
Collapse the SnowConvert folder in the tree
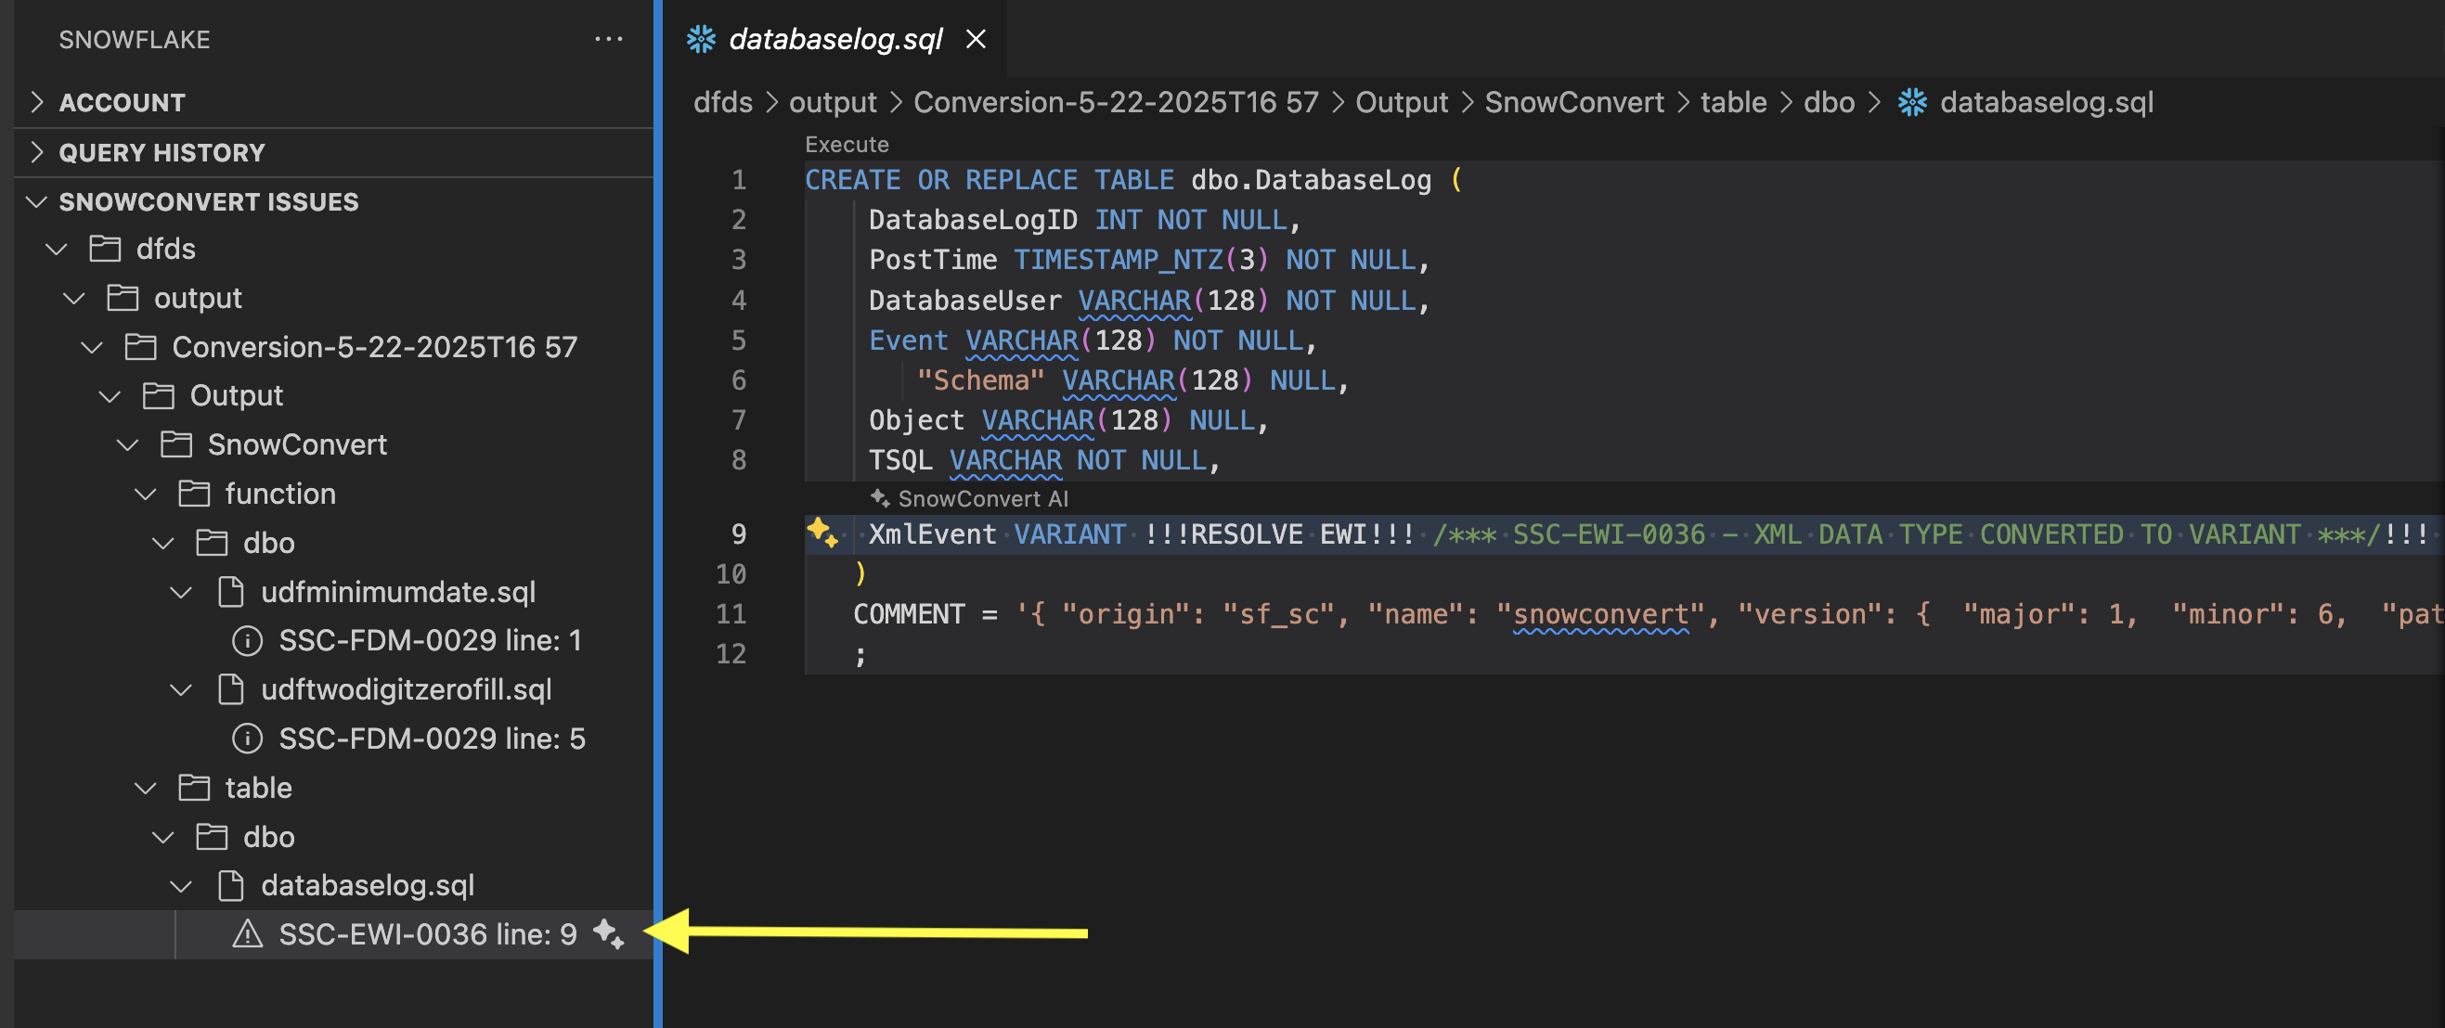click(126, 443)
